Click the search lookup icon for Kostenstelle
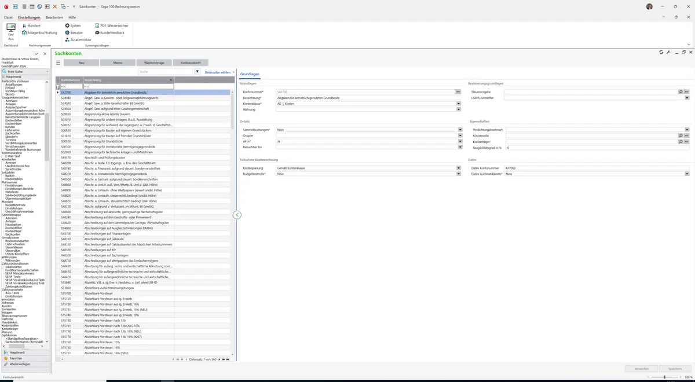The height and width of the screenshot is (382, 695). [681, 135]
